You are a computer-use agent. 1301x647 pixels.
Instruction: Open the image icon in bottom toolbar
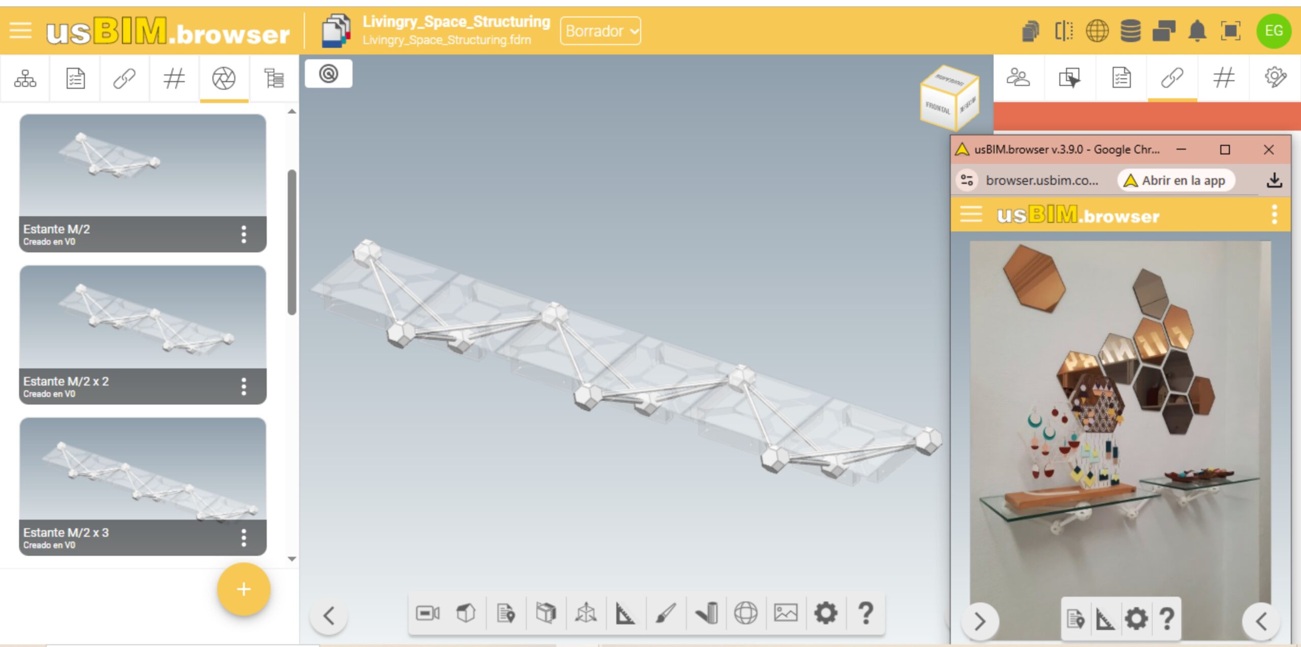(785, 613)
